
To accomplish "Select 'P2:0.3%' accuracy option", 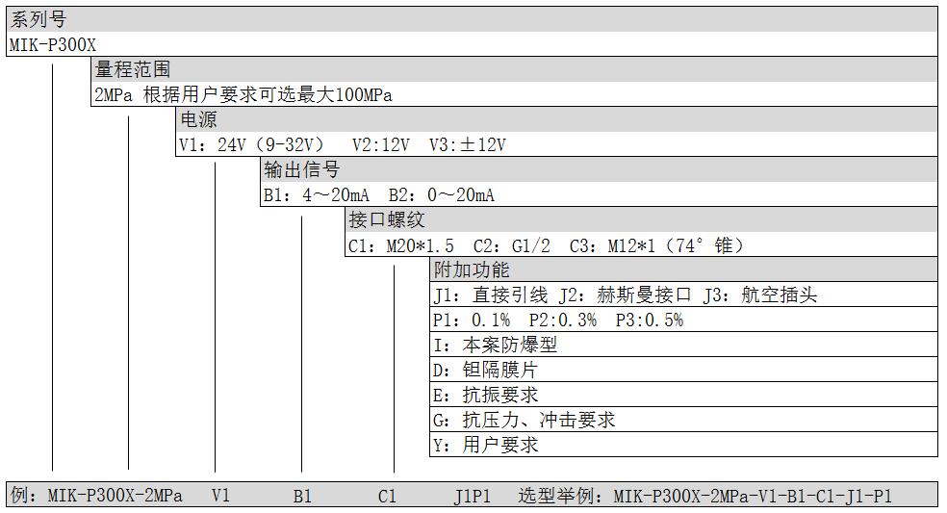I will click(x=563, y=321).
